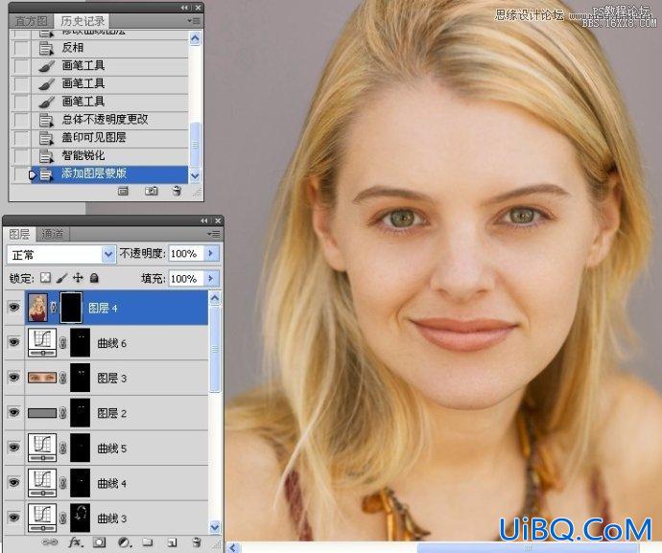Open the fx layer style menu

click(x=76, y=542)
